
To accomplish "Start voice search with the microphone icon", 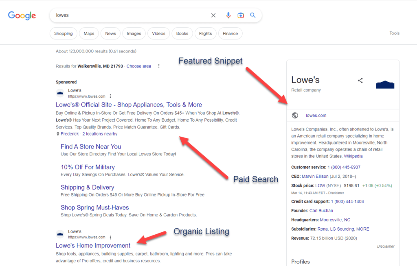I will click(x=228, y=15).
